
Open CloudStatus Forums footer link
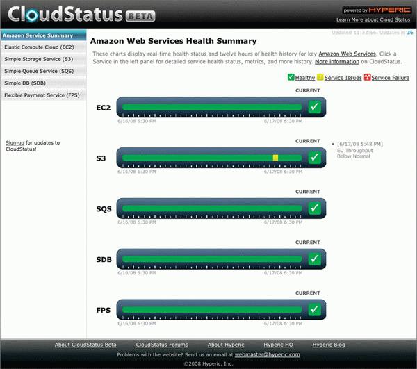(x=162, y=345)
